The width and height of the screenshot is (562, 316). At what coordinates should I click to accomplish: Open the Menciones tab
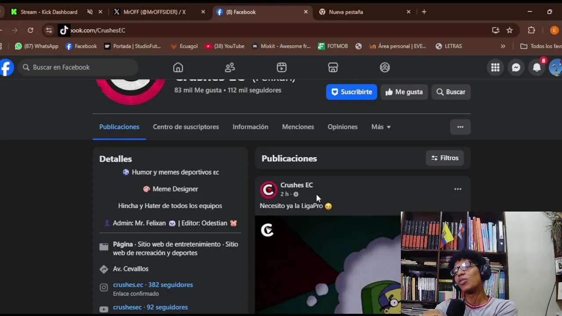[298, 127]
